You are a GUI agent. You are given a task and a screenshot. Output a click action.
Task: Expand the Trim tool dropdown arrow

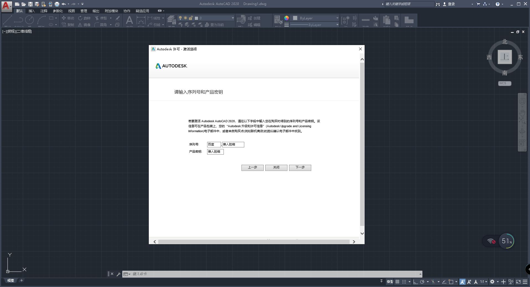[111, 18]
